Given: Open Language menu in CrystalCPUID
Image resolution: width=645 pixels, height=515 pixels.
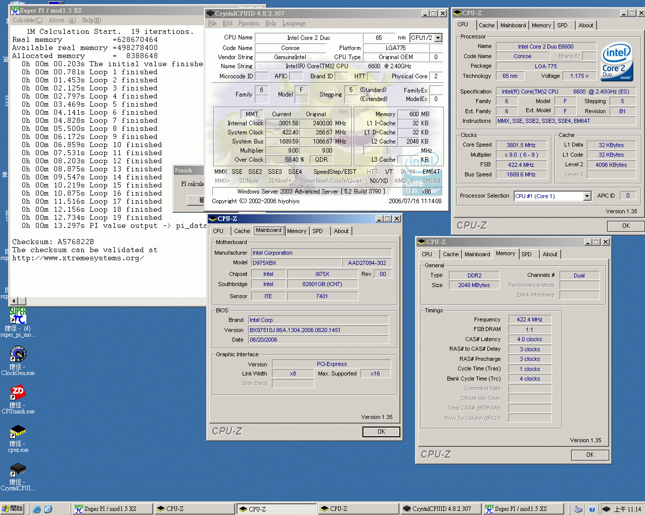Looking at the screenshot, I should click(294, 23).
